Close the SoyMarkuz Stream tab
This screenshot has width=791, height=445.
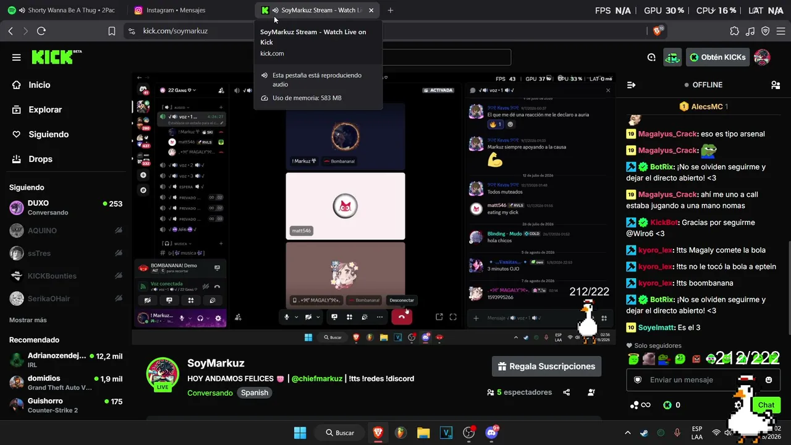[371, 10]
